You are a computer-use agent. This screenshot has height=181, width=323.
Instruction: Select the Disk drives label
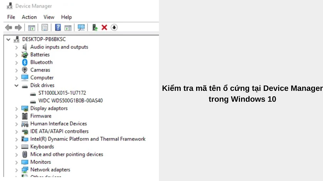42,85
